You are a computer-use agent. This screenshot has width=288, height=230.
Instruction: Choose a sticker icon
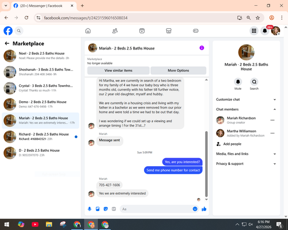coord(105,209)
